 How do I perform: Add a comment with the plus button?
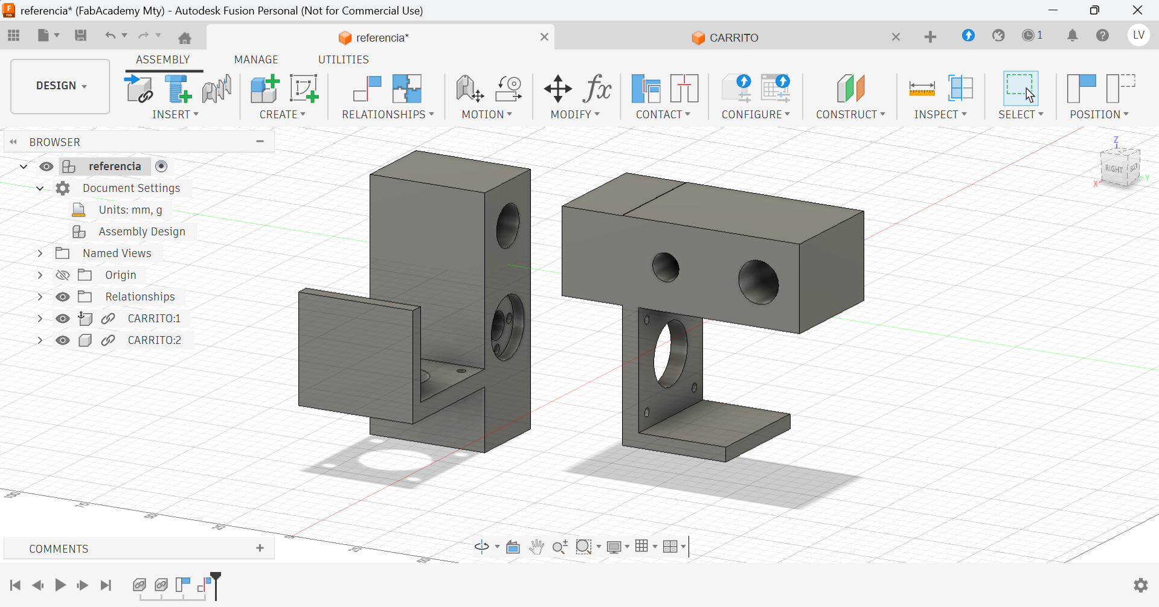(260, 548)
